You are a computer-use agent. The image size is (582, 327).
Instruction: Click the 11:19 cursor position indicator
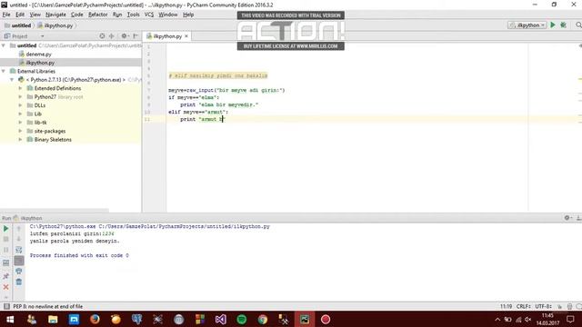pos(506,306)
